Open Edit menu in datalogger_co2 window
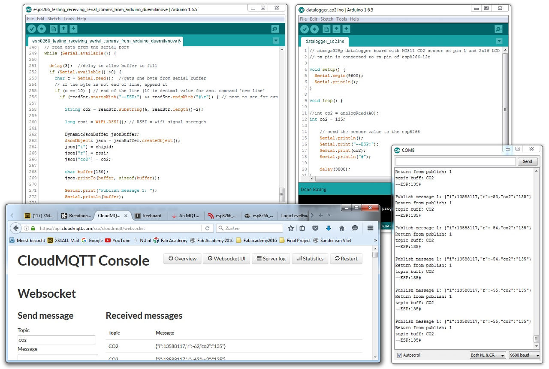 tap(314, 19)
